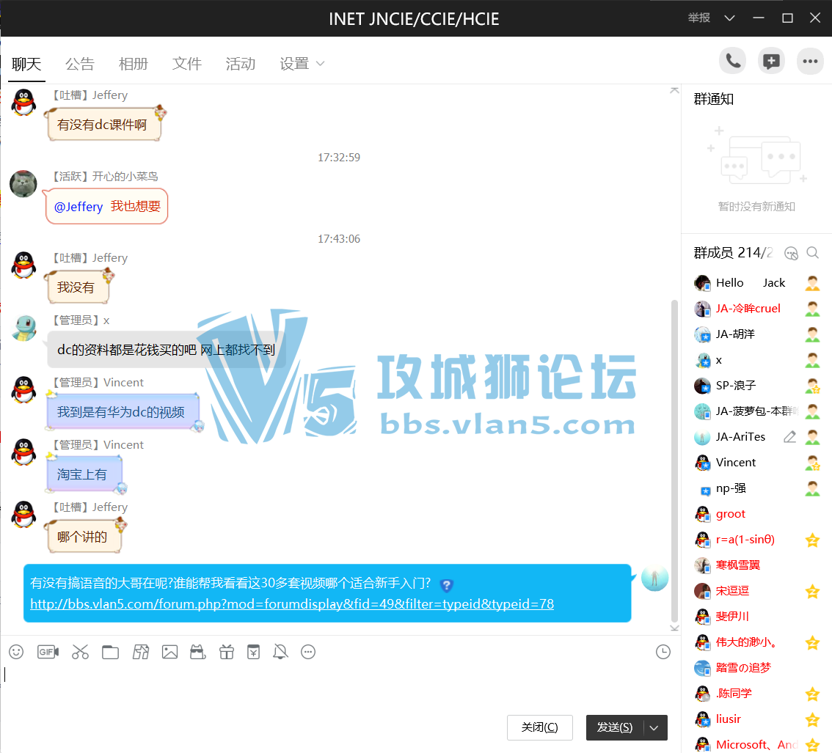
Task: Click the 举报 report button
Action: (698, 18)
